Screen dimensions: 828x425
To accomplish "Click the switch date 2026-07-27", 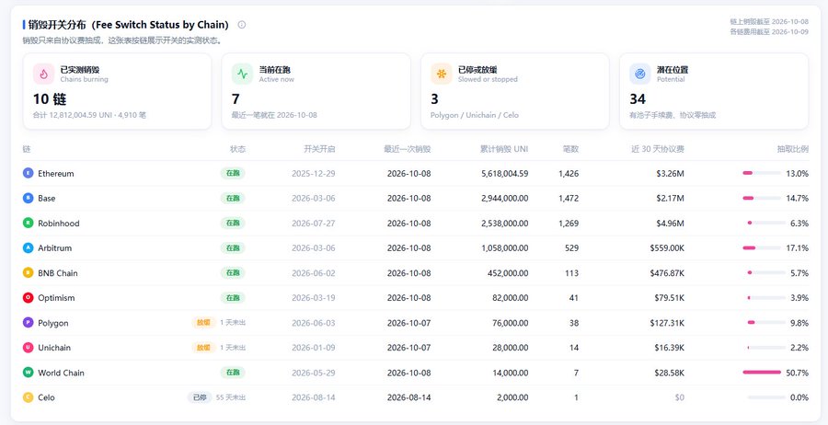I will (x=314, y=223).
